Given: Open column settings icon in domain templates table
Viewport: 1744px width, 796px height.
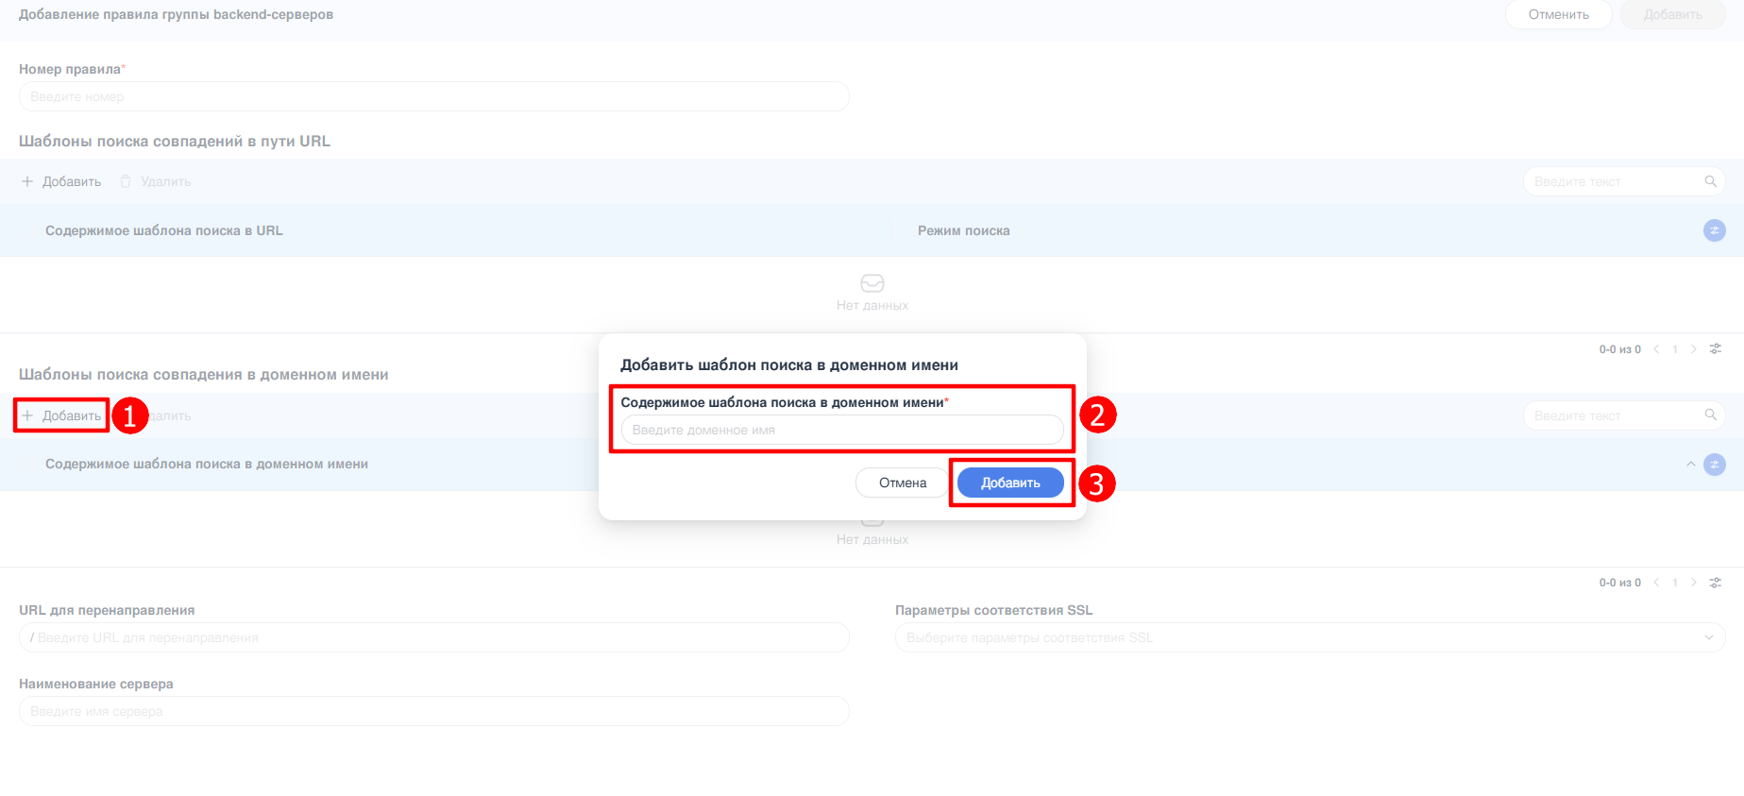Looking at the screenshot, I should (x=1714, y=465).
